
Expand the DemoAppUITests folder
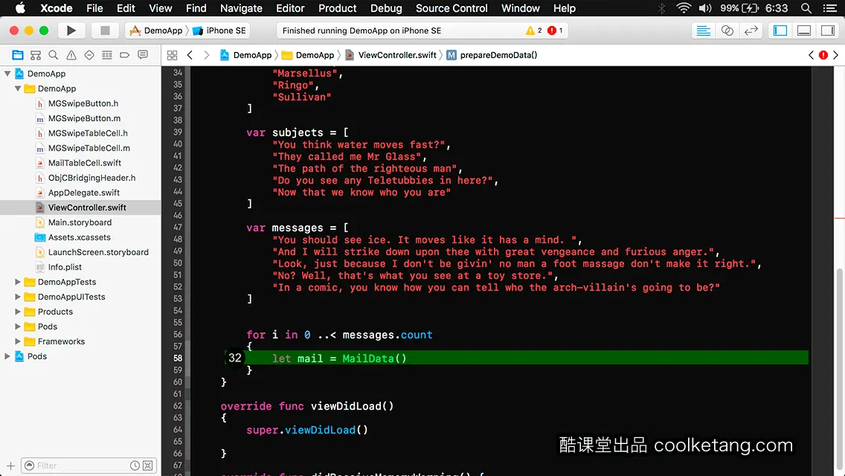[x=18, y=297]
